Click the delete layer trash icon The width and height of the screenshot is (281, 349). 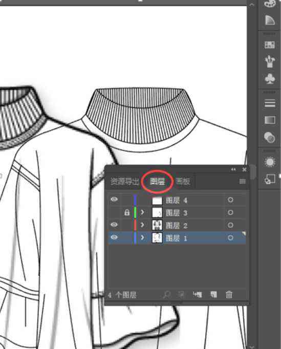tap(229, 294)
